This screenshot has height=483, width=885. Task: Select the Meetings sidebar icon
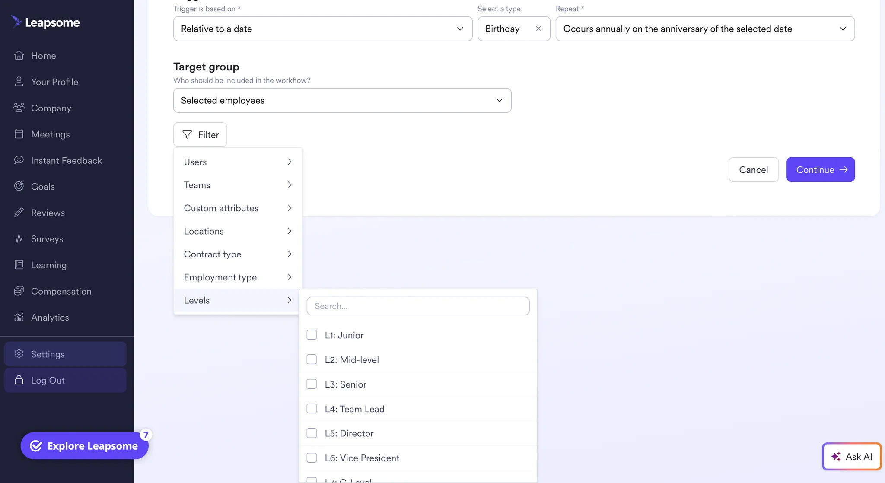coord(19,134)
